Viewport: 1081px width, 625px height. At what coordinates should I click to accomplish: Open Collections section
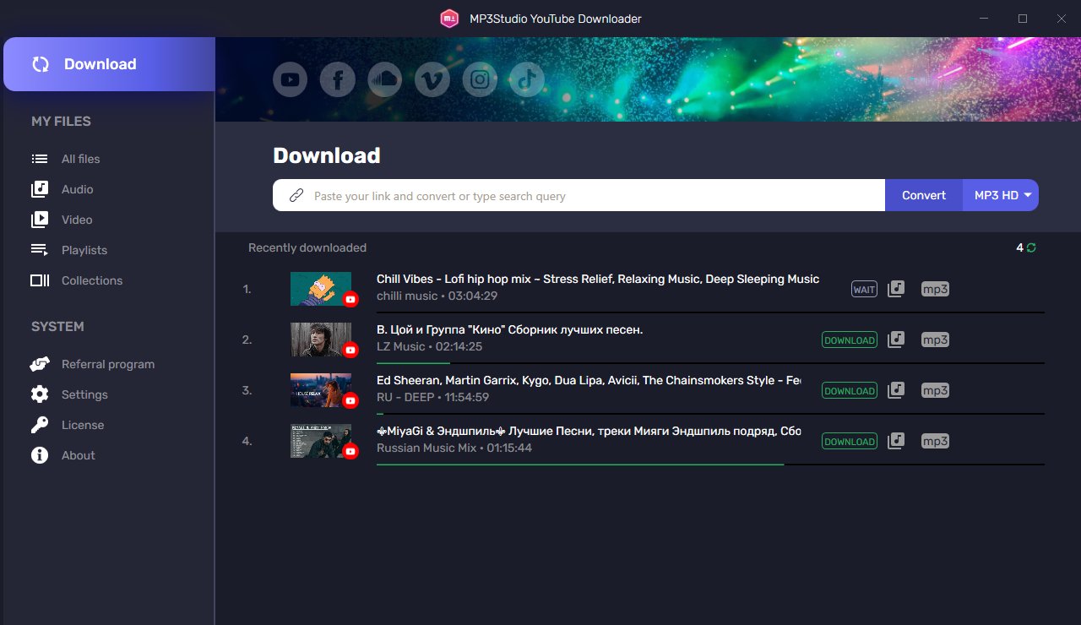pos(92,280)
